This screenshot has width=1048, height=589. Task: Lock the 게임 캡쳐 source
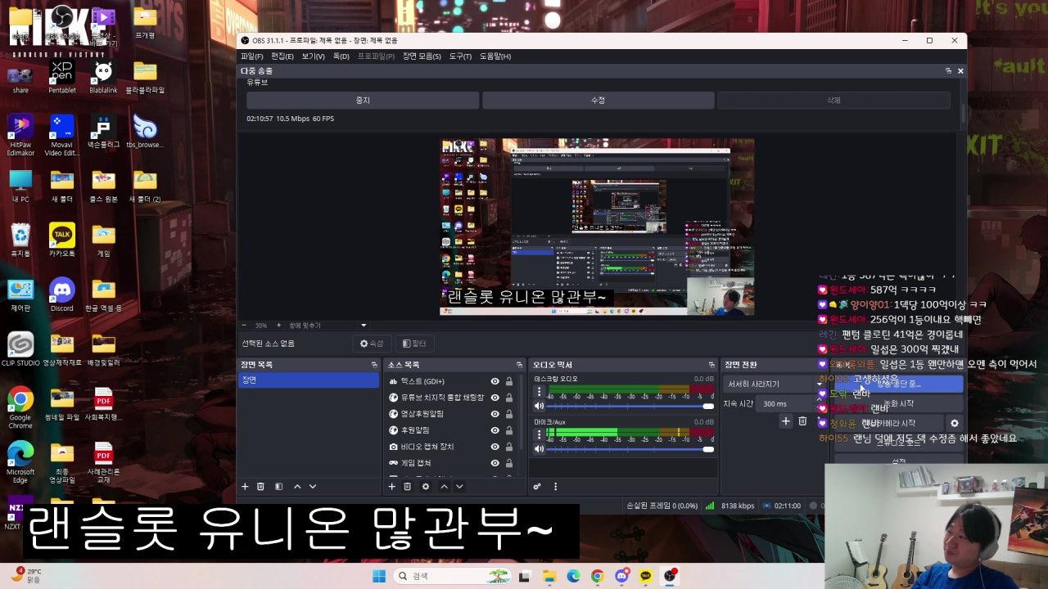[x=509, y=463]
